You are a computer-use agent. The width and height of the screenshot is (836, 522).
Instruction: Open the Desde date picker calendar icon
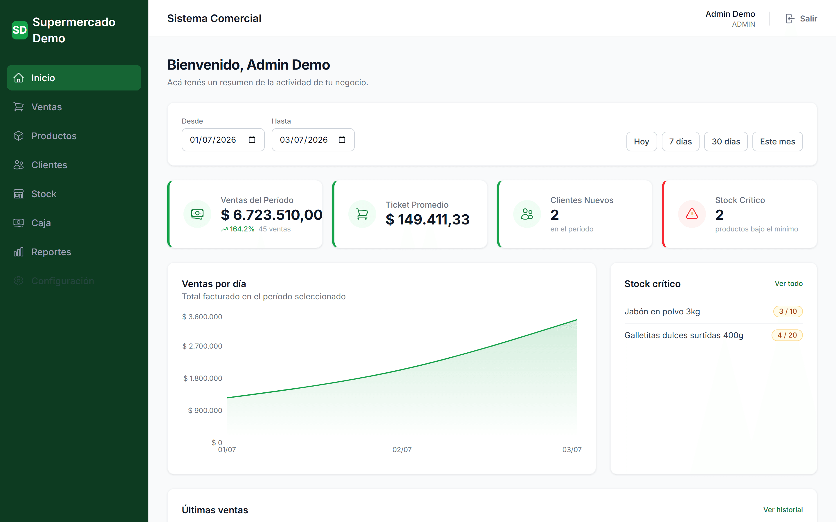point(252,140)
